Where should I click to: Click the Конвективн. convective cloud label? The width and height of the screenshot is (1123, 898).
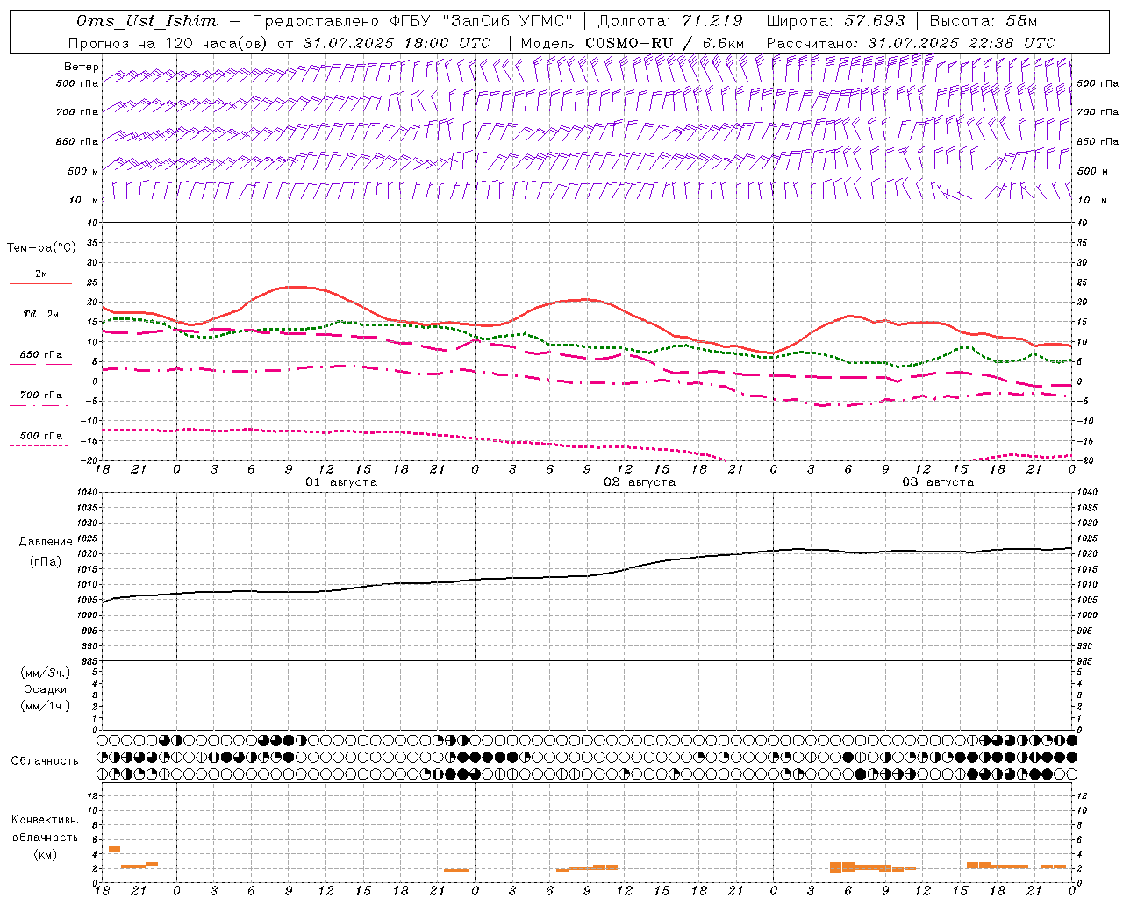[46, 820]
